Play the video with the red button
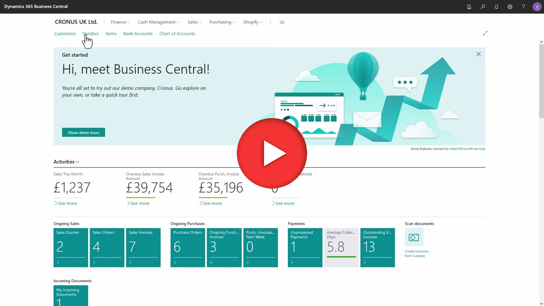Screen dimensions: 544x306 click(x=272, y=153)
